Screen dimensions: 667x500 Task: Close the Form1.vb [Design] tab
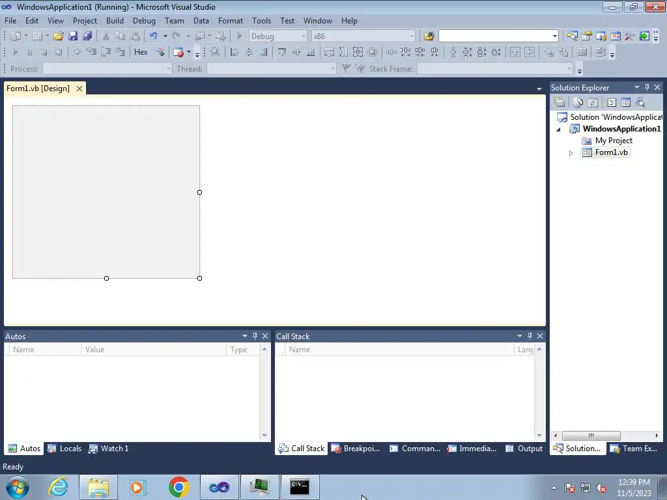pos(79,89)
